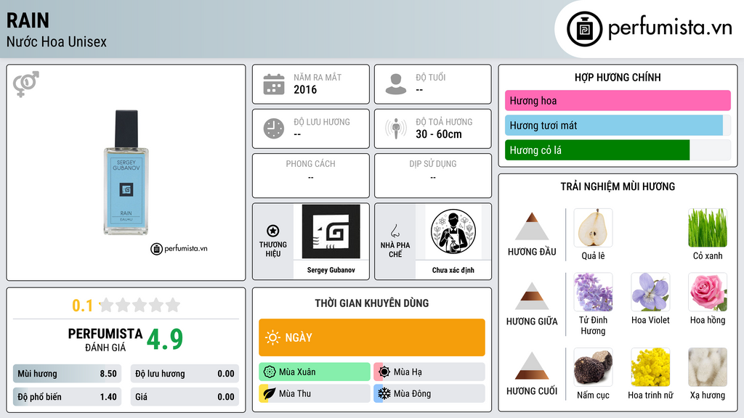This screenshot has height=418, width=744.
Task: Click the Perfumista rating 4.9 value
Action: pos(165,340)
